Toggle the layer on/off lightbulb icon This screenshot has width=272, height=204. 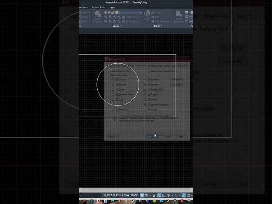click(105, 12)
